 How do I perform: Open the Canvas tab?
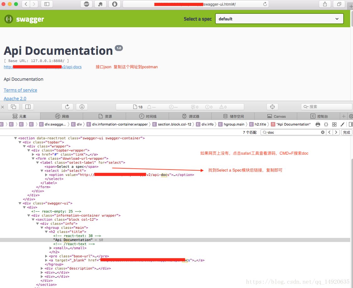point(276,116)
